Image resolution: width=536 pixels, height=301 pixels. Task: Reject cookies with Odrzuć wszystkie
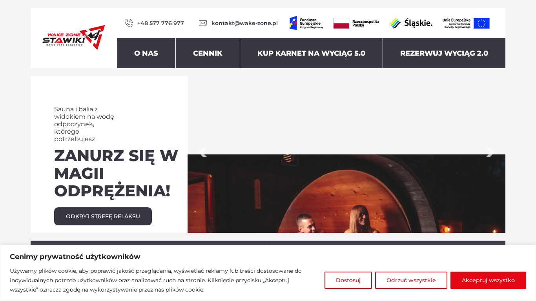411,280
